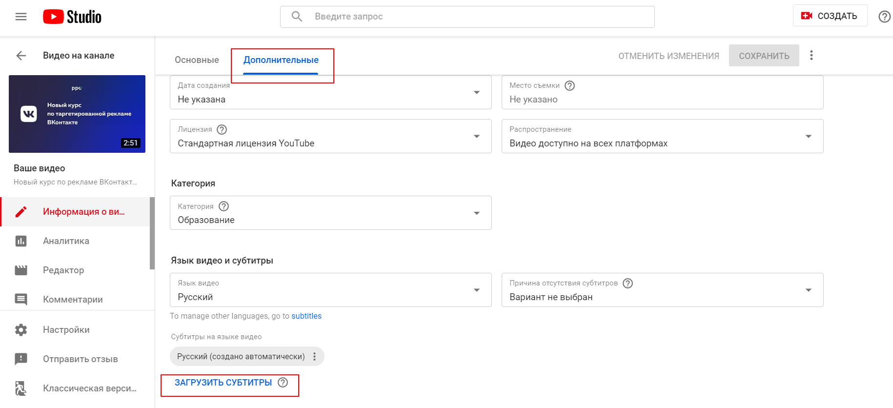Click the 2:51 duration badge

pyautogui.click(x=131, y=143)
